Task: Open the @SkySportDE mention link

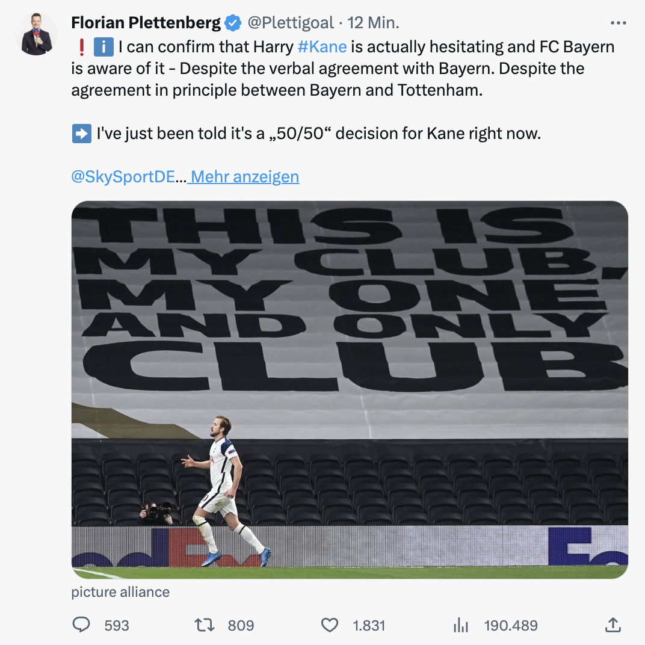Action: [123, 177]
